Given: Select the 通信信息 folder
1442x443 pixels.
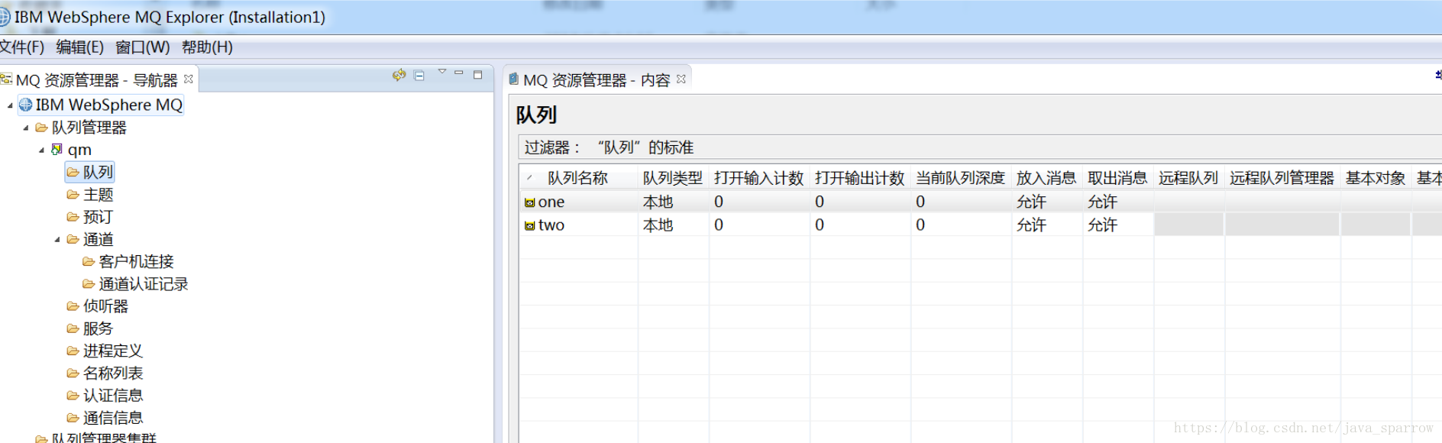Looking at the screenshot, I should 113,418.
